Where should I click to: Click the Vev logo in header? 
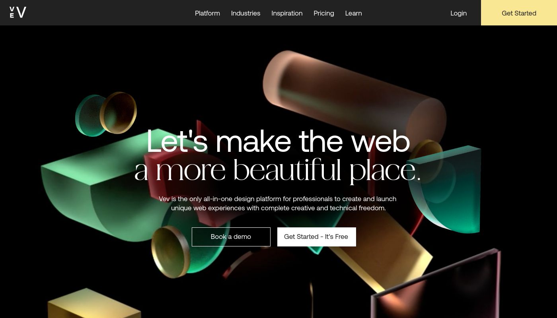[x=18, y=13]
